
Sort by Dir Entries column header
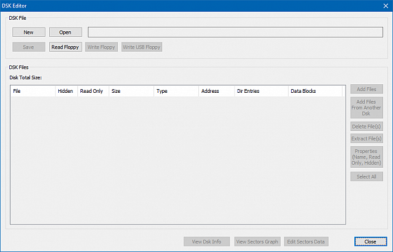point(262,91)
